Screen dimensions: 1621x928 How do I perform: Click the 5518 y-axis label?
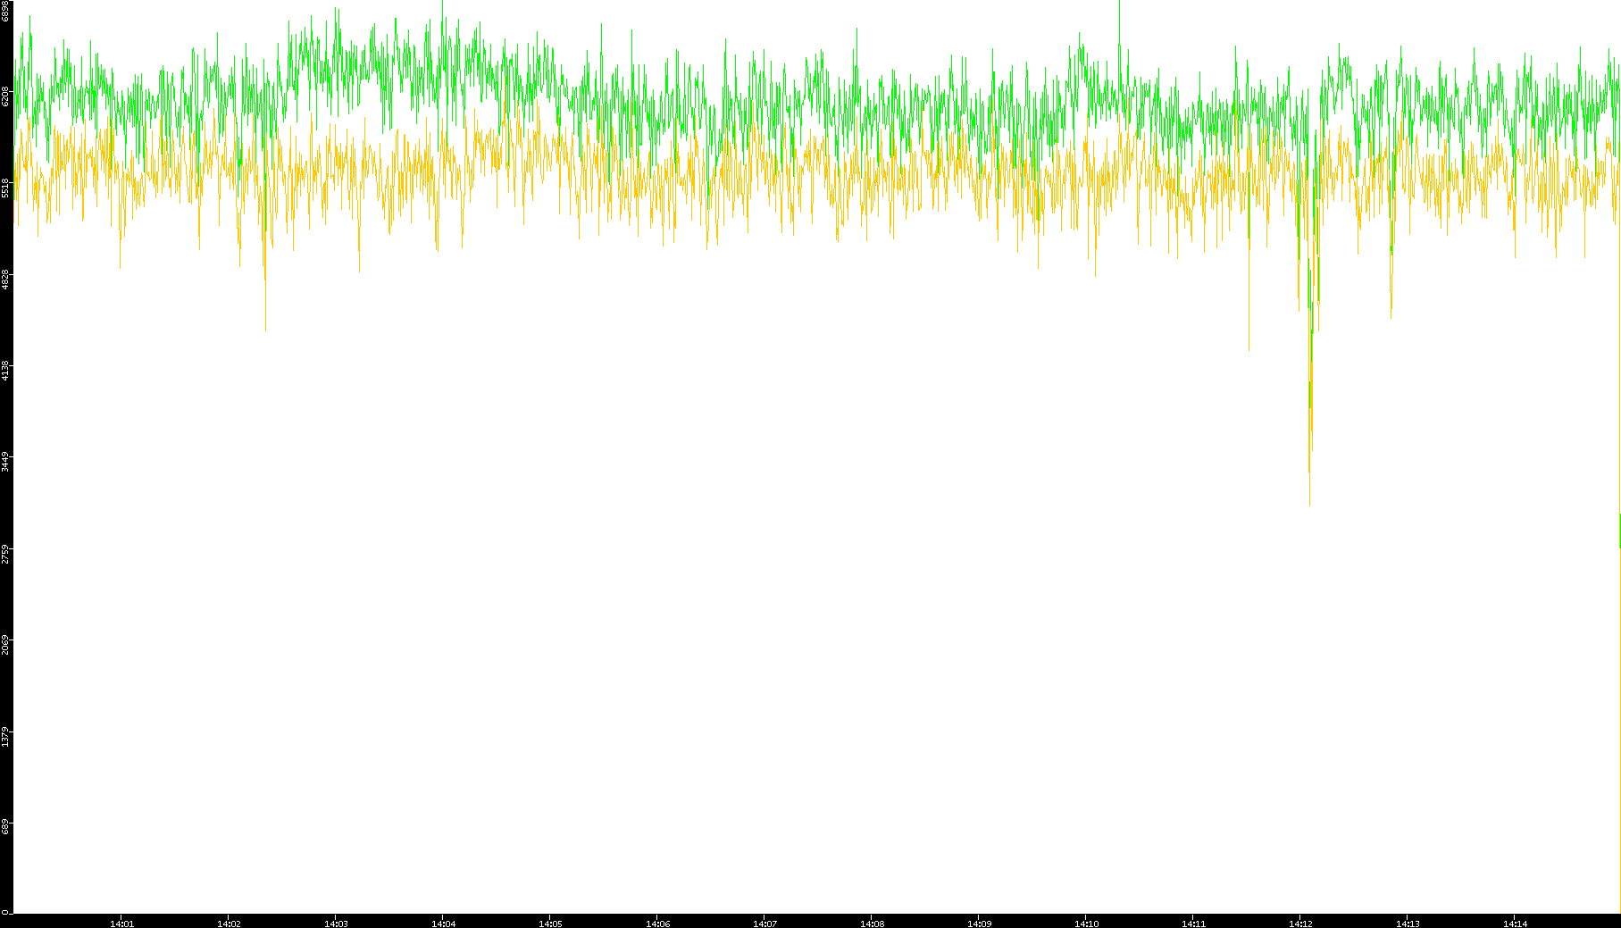tap(5, 187)
